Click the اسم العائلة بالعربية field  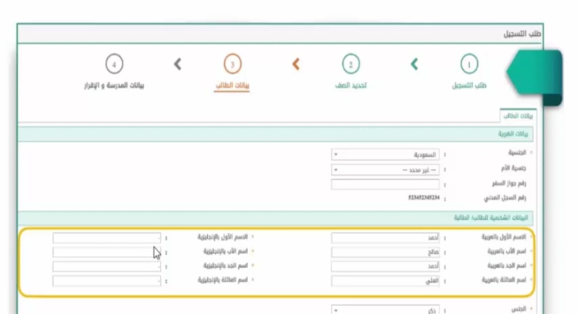click(385, 281)
